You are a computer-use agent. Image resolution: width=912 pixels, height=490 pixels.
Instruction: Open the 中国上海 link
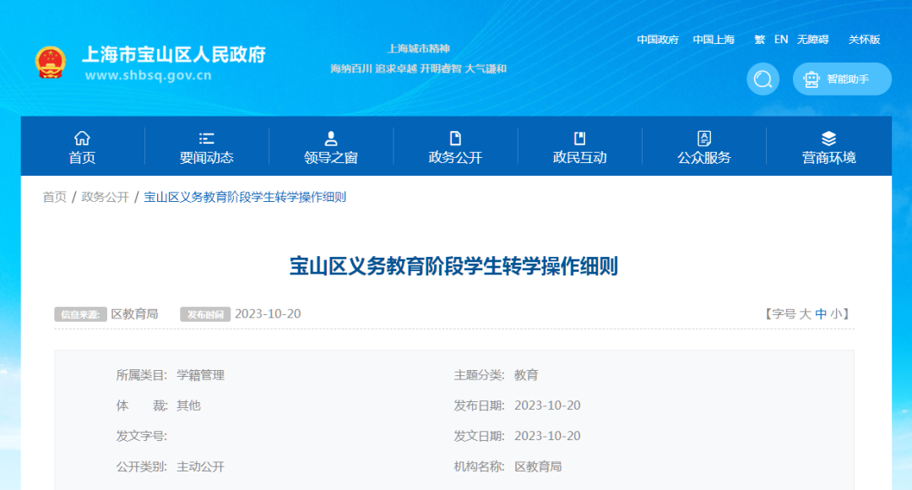714,40
